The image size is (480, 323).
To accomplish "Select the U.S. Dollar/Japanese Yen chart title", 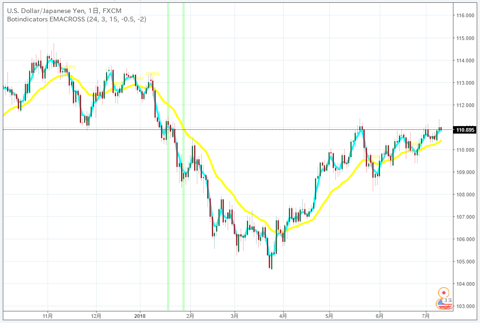I will (64, 11).
